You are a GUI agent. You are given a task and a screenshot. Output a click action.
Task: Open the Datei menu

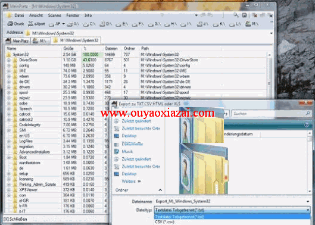point(19,15)
